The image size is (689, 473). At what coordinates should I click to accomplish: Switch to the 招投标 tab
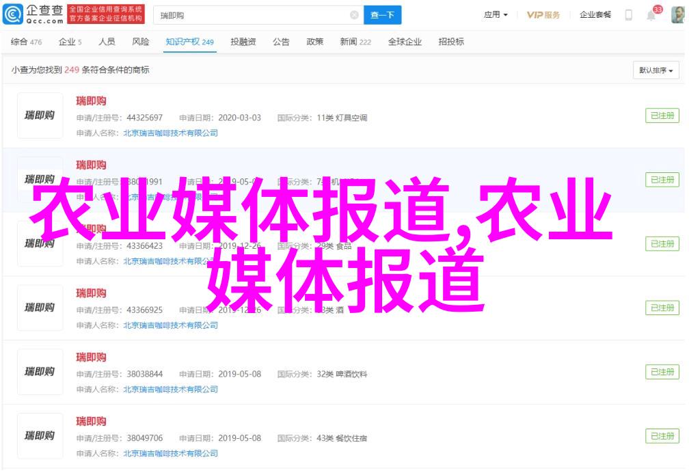click(x=451, y=42)
